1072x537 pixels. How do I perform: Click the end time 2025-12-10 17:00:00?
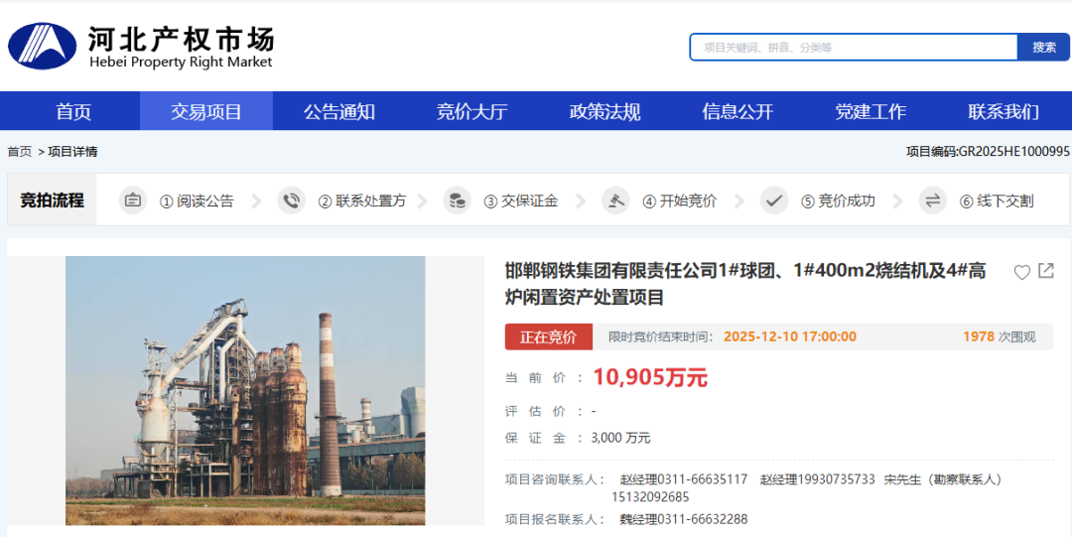tap(790, 337)
